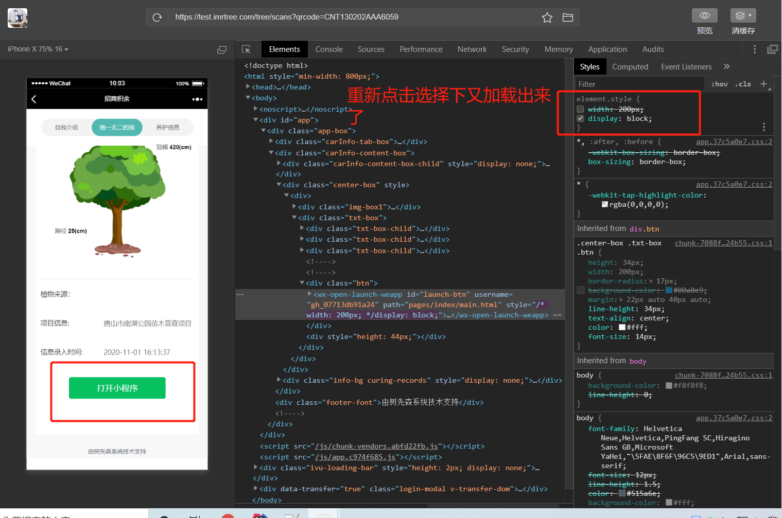Open stylesheet link for .center-box .txt-box .btn rule
The image size is (782, 518).
pyautogui.click(x=723, y=243)
